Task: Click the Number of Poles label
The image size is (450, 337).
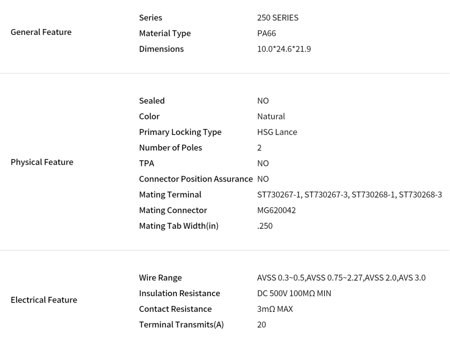Action: coord(171,148)
